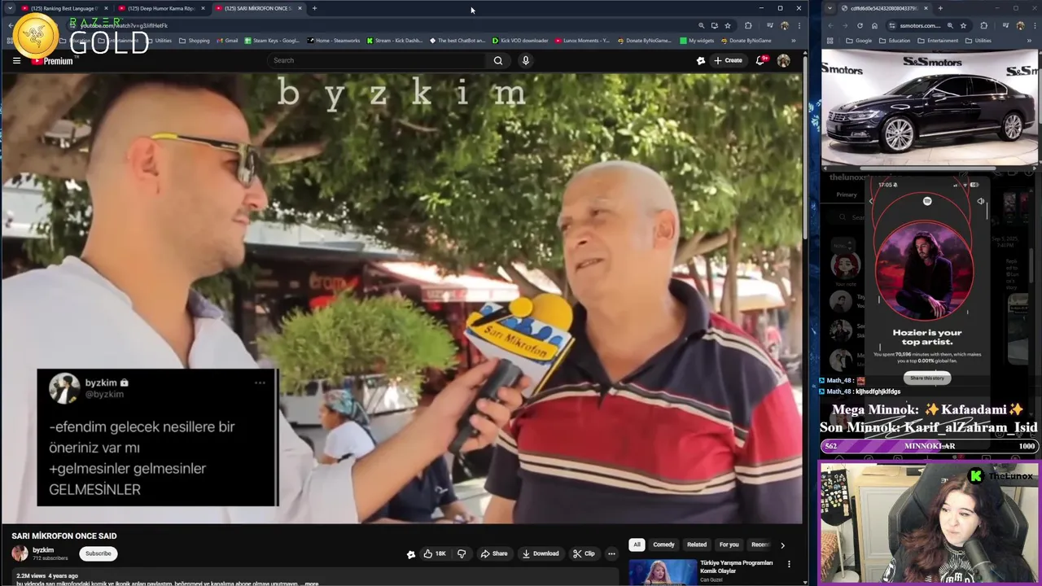This screenshot has width=1042, height=586.
Task: Switch to the Ranking Best Language tab
Action: 63,8
